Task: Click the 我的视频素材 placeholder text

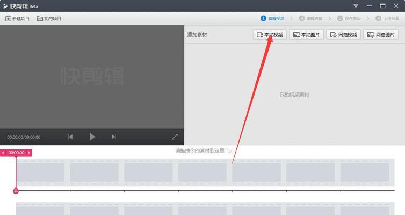Action: (294, 95)
